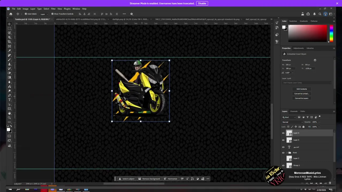Select the Path Selection tool
The width and height of the screenshot is (342, 192).
click(9, 104)
